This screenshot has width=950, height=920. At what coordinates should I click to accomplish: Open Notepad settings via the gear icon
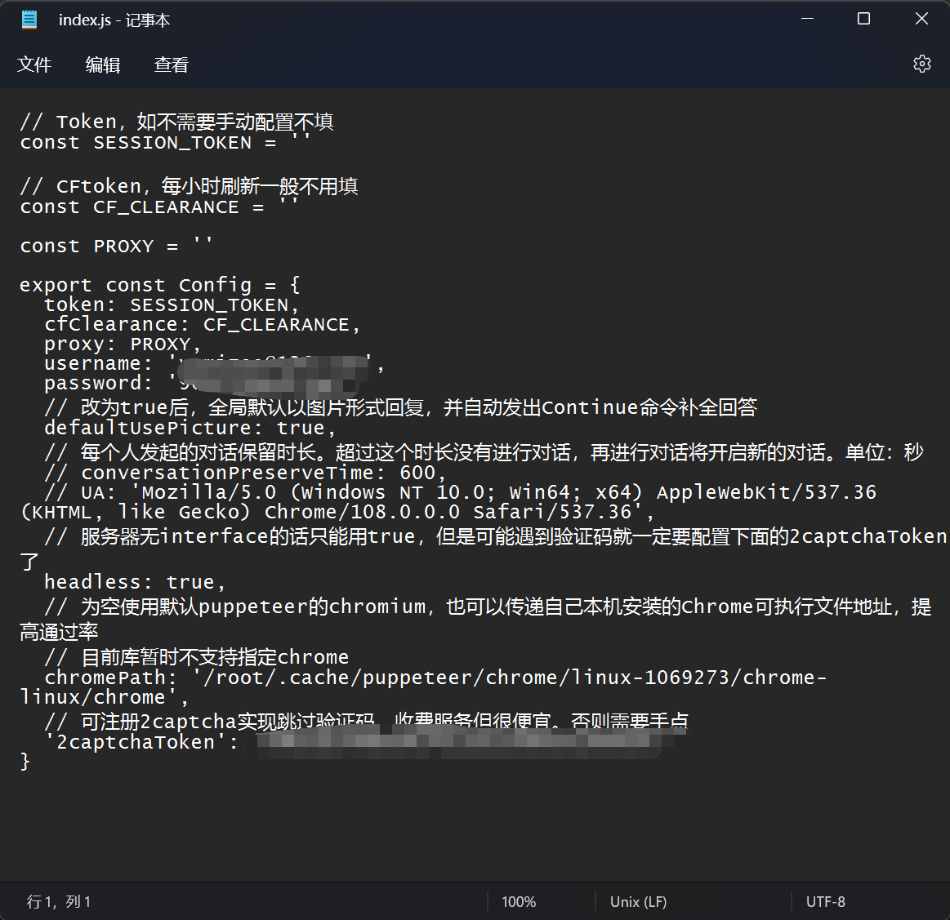coord(922,63)
